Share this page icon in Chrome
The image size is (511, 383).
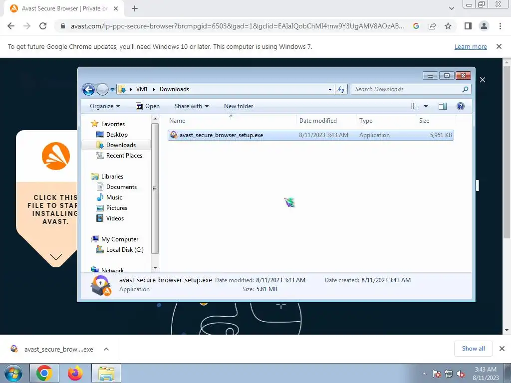pos(432,26)
